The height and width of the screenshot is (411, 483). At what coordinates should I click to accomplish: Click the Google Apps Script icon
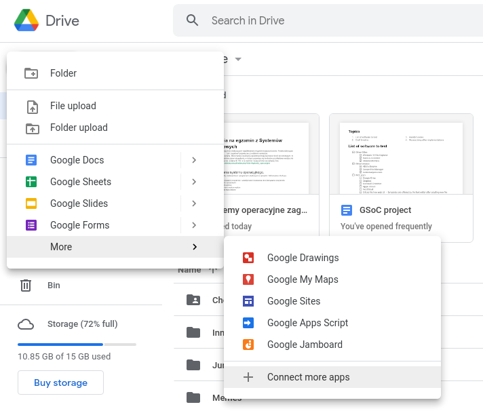coord(248,323)
